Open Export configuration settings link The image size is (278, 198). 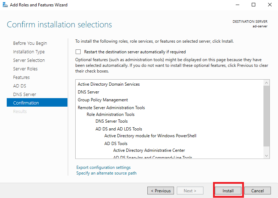(x=103, y=167)
